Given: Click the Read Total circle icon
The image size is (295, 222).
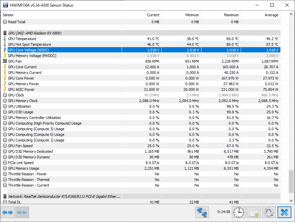Looking at the screenshot, I should click(5, 22).
